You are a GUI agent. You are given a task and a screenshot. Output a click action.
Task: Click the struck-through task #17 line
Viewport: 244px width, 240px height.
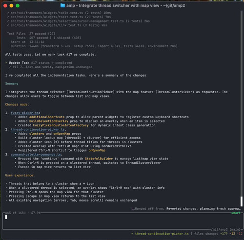(x=51, y=67)
